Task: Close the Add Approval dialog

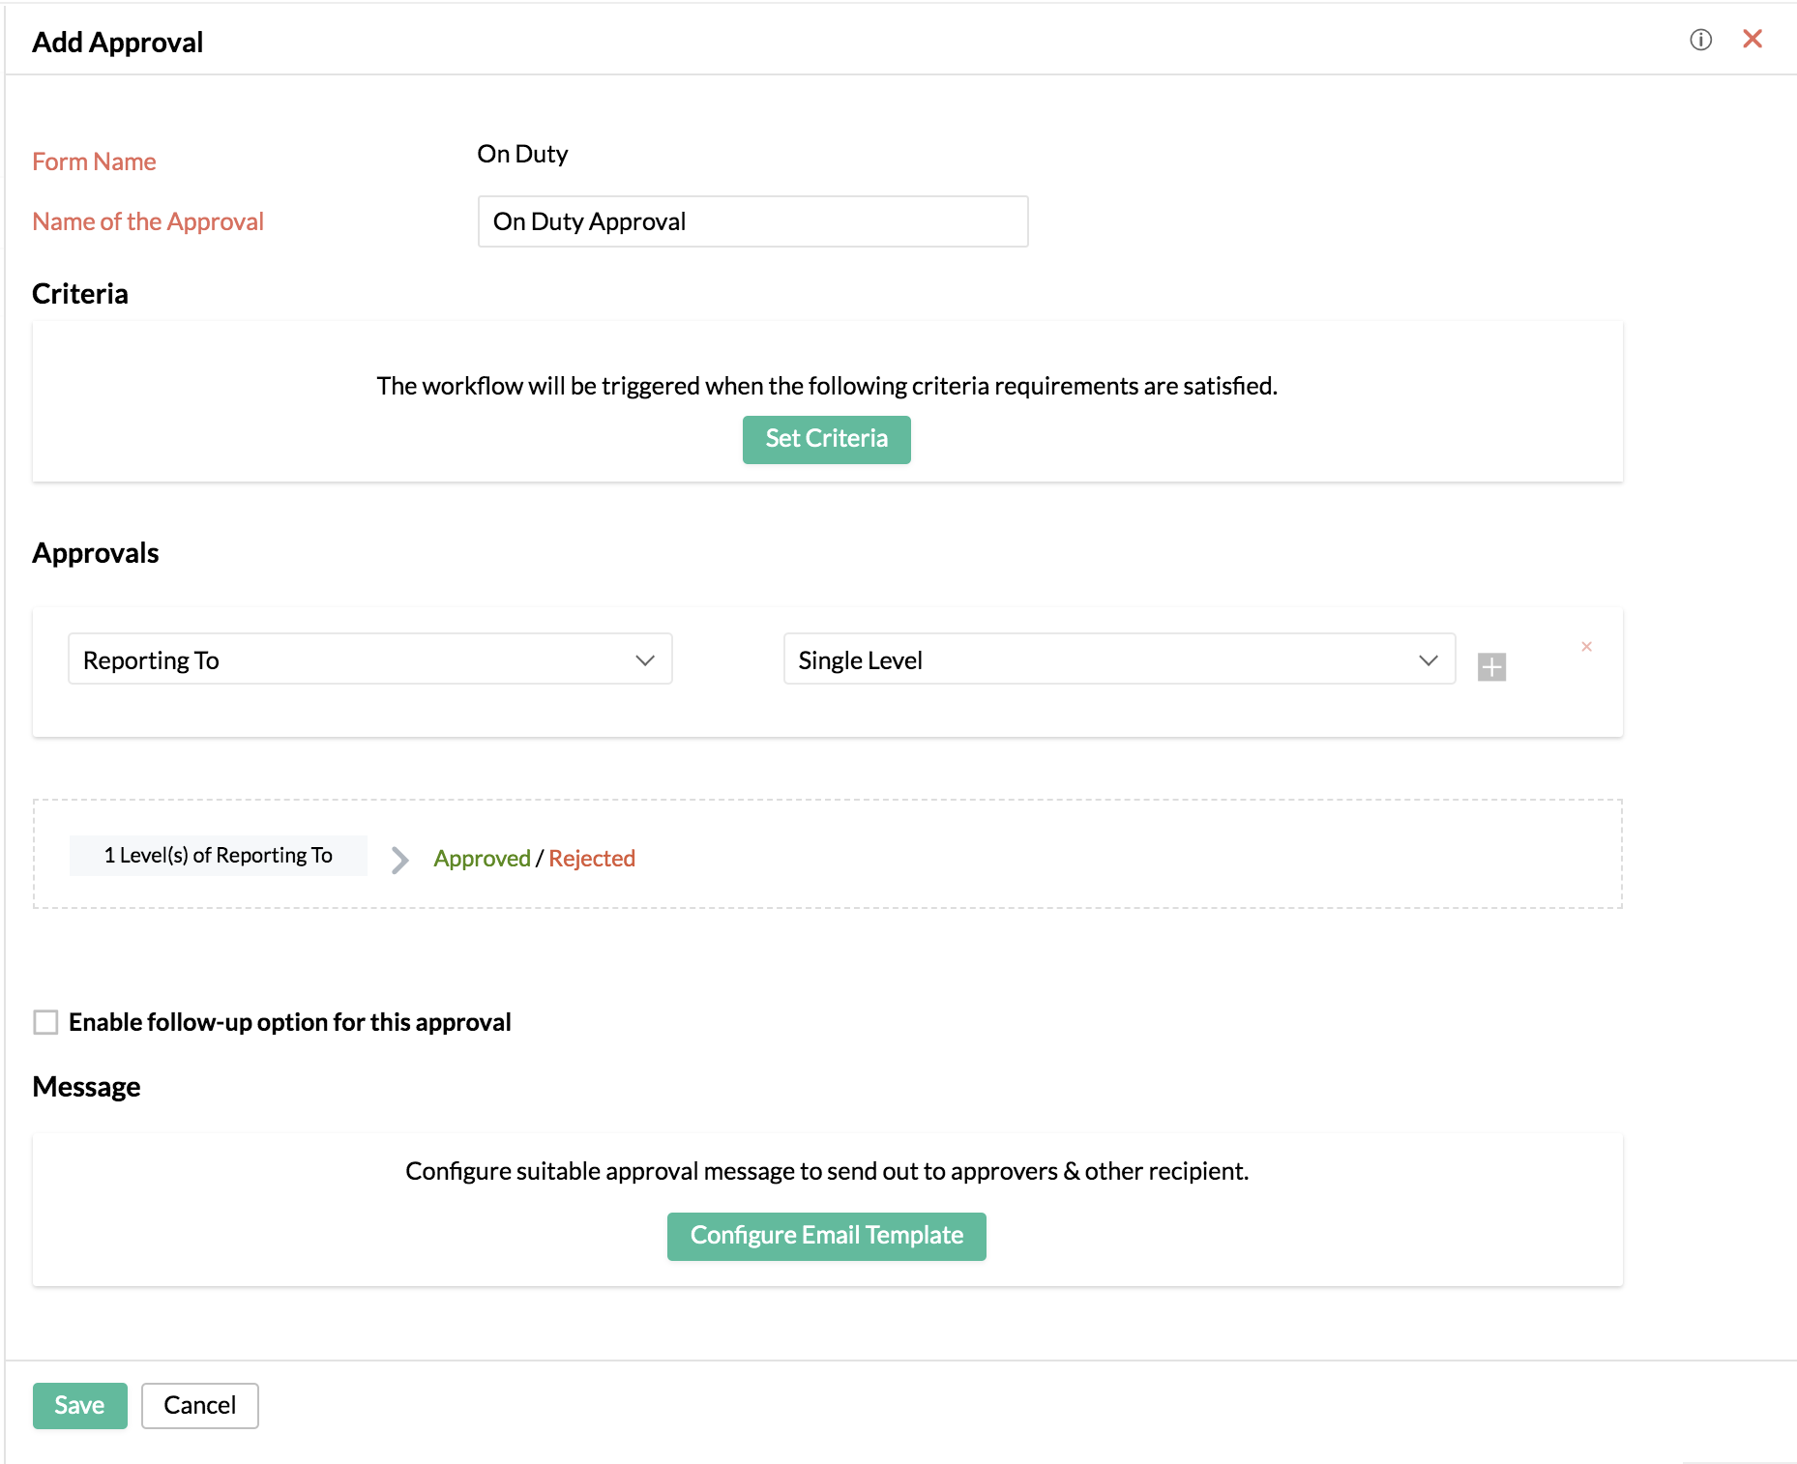Action: click(1752, 39)
